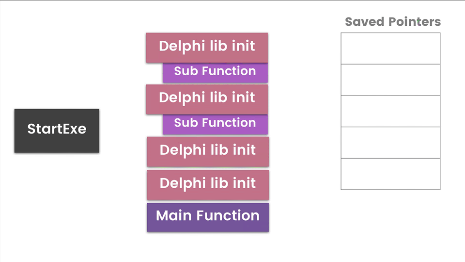
Task: Click "Sub" in the upper Sub Function block
Action: click(186, 71)
